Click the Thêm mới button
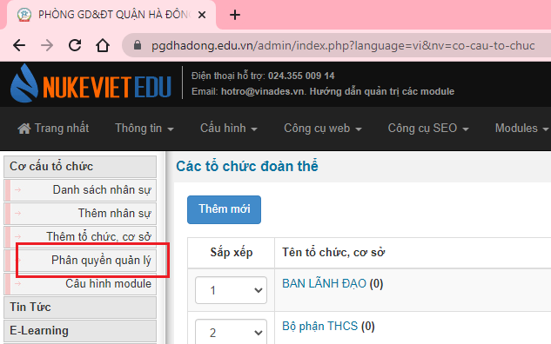This screenshot has width=551, height=344. tap(225, 209)
